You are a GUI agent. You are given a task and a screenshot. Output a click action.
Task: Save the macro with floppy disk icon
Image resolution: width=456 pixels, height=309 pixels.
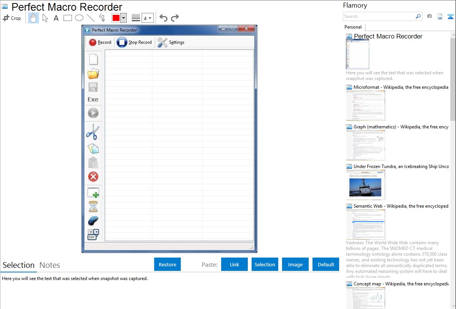(93, 87)
